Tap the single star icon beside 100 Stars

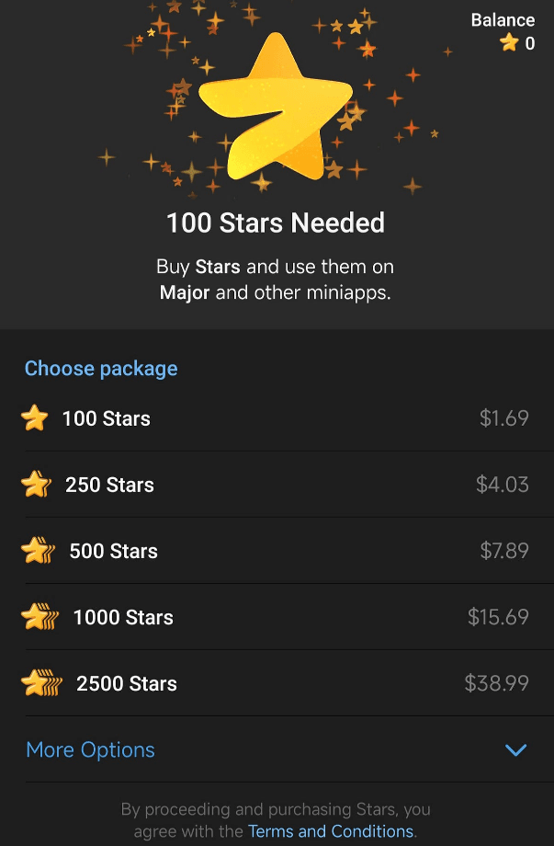click(x=35, y=418)
